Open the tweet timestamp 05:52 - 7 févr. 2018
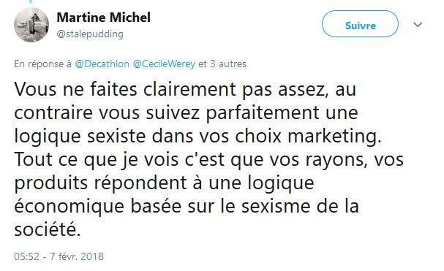 [59, 256]
